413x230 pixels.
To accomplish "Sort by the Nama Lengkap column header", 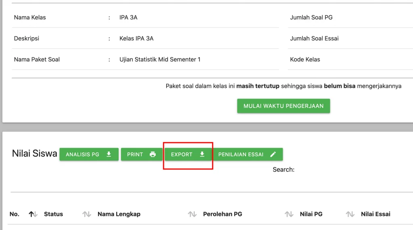I will (119, 214).
